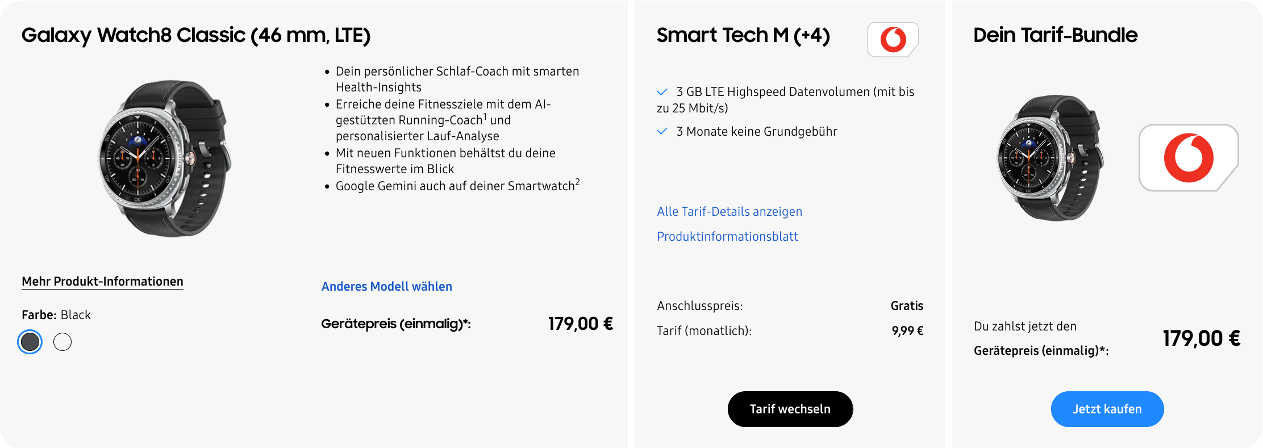The height and width of the screenshot is (448, 1263).
Task: Click the Smart Tech M (+4) title
Action: coord(743,35)
